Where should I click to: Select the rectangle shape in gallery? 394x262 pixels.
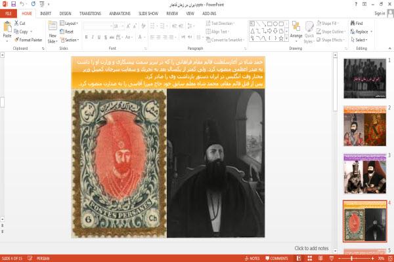270,24
